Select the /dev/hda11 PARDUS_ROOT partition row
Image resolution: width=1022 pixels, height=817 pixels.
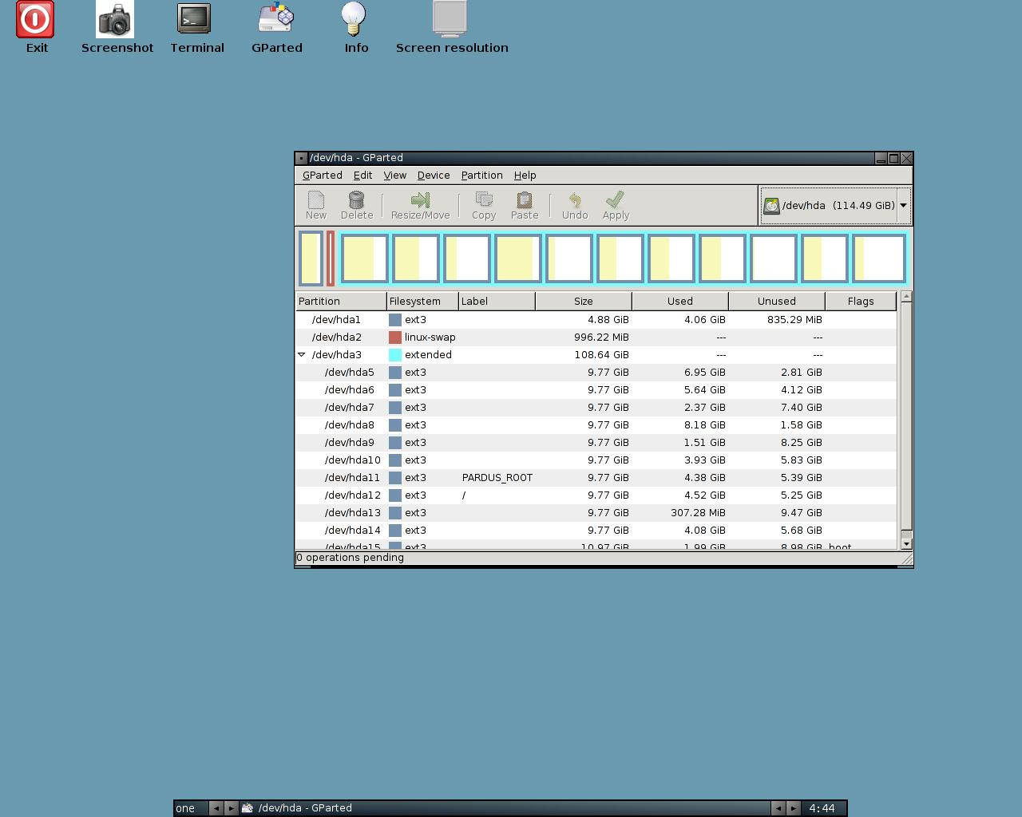click(x=596, y=477)
